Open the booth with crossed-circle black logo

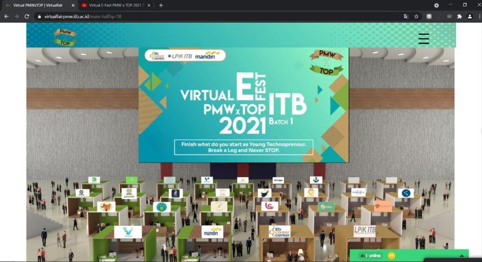tap(82, 193)
